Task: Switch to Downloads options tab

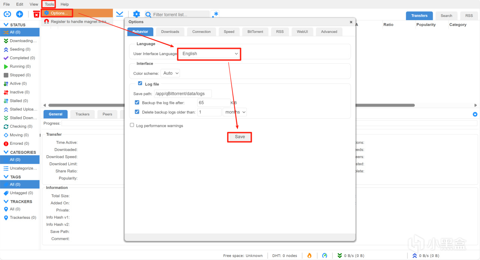Action: 170,32
